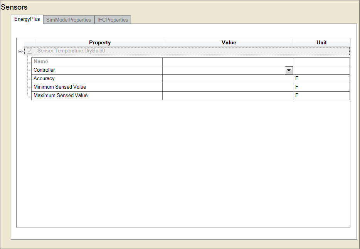Open the SimModelProperties tab
This screenshot has width=360, height=249.
69,20
